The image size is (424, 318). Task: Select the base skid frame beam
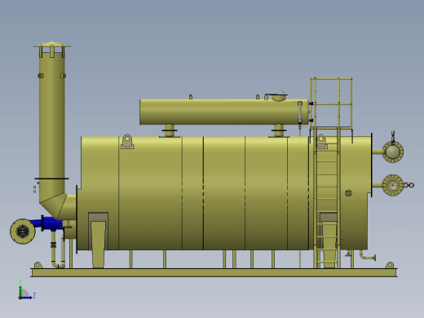214,272
